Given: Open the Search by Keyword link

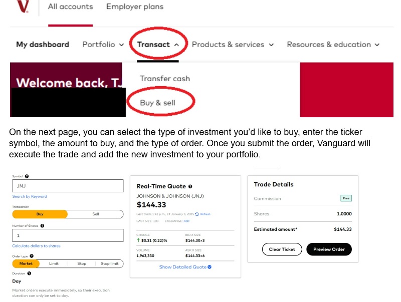Looking at the screenshot, I should point(30,197).
